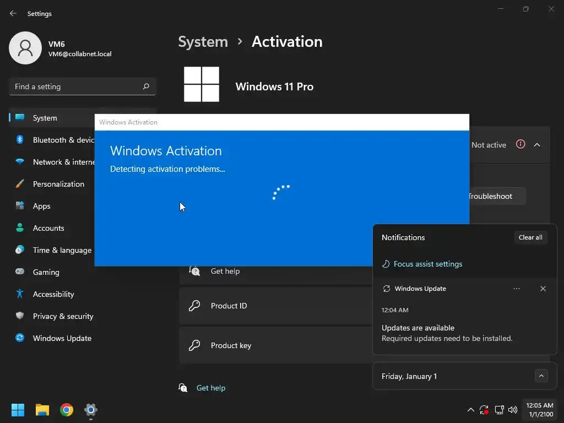The width and height of the screenshot is (564, 423).
Task: Click the volume speaker tray icon
Action: coord(513,410)
